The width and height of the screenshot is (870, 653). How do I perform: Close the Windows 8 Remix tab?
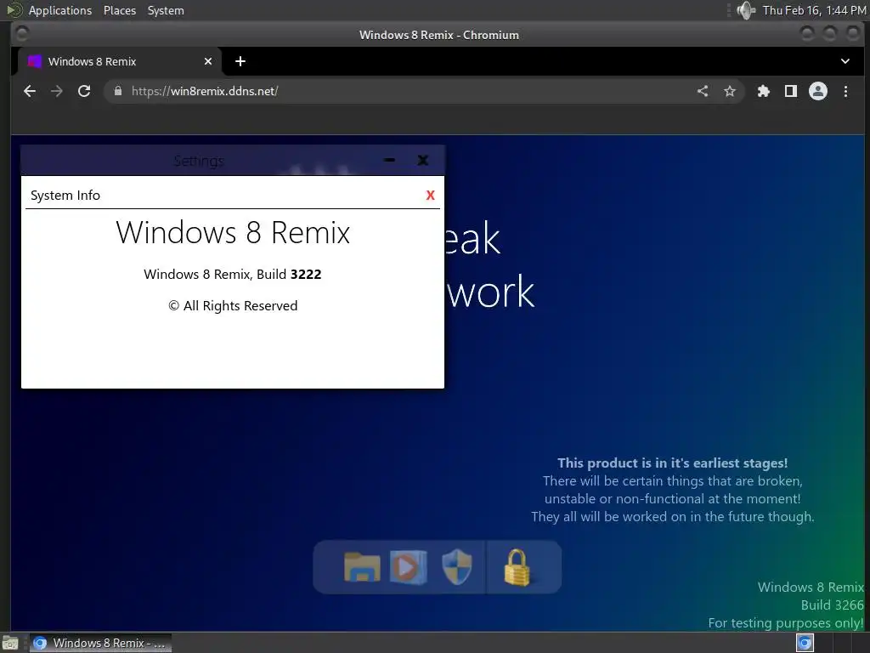208,61
